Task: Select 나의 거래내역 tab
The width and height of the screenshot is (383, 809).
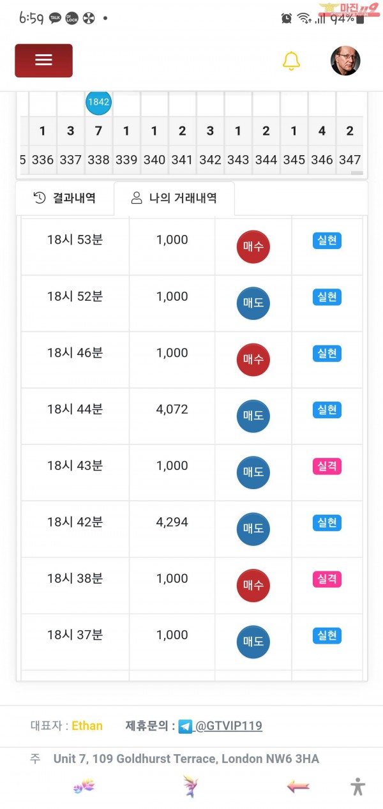Action: (x=174, y=198)
